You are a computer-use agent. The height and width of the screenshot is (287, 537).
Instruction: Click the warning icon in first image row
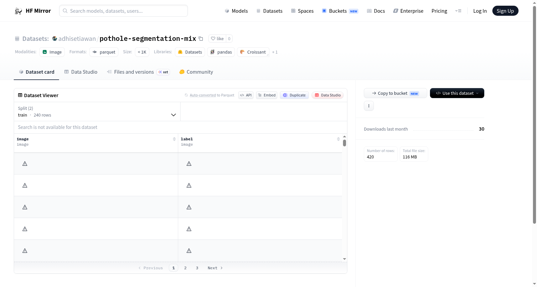click(25, 164)
